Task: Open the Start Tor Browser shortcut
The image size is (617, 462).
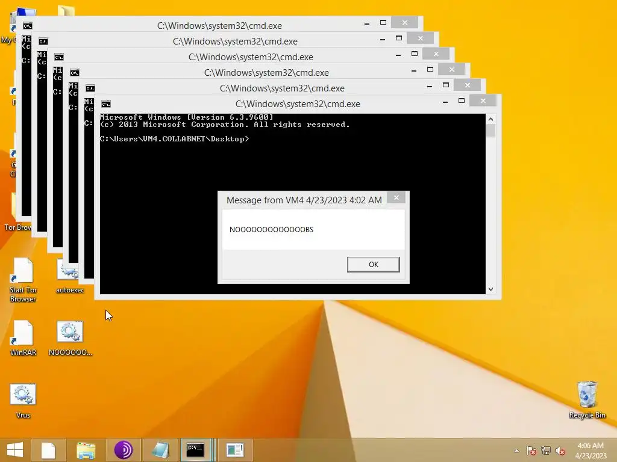Action: 23,280
